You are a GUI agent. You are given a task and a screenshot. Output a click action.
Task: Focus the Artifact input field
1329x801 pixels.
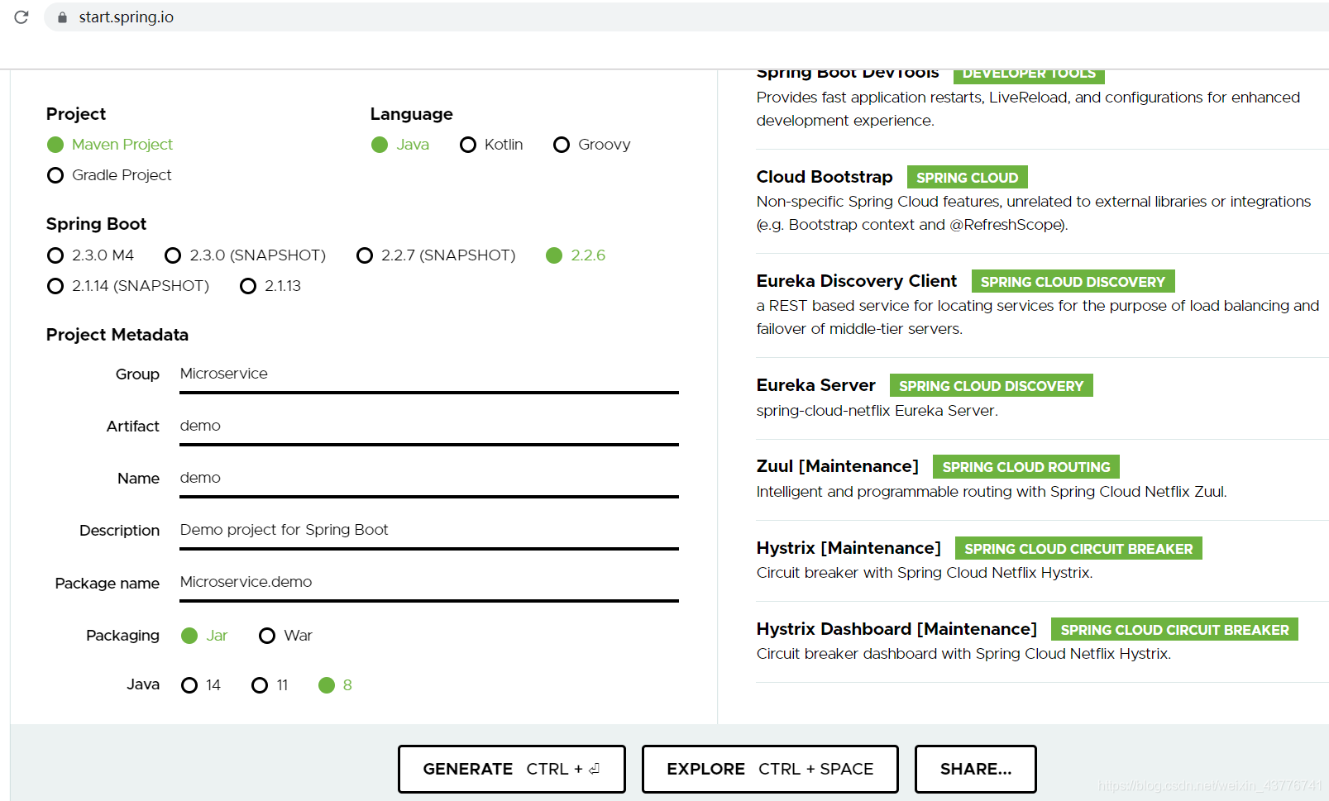(429, 427)
